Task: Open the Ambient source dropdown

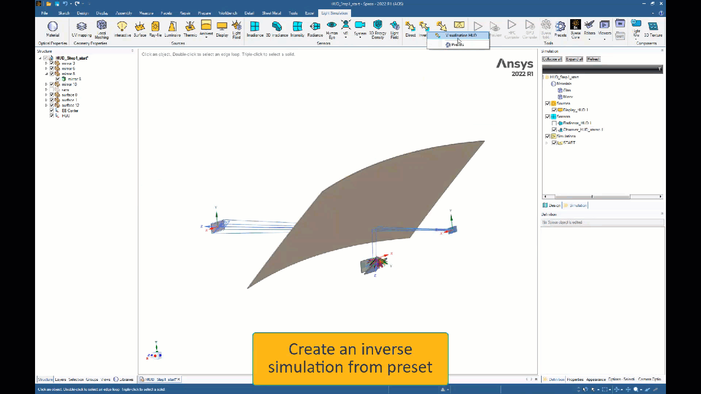Action: [206, 37]
